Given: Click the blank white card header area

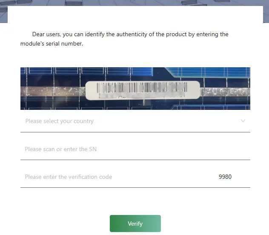Looking at the screenshot, I should click(135, 14).
